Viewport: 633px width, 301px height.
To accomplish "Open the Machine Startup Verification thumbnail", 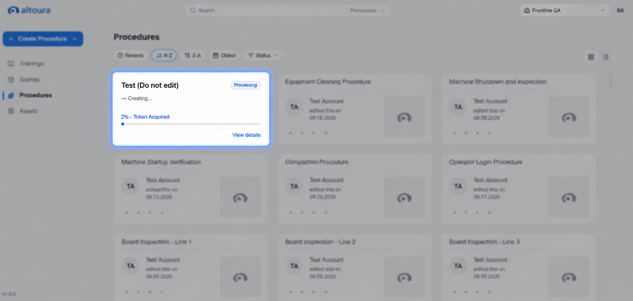I will tap(240, 198).
